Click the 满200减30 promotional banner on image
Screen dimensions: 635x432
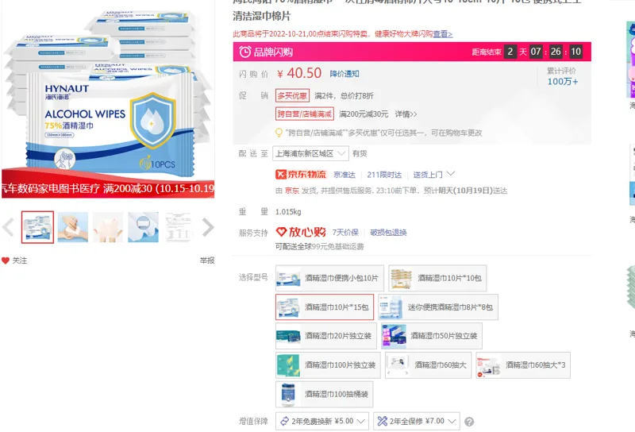(x=108, y=188)
